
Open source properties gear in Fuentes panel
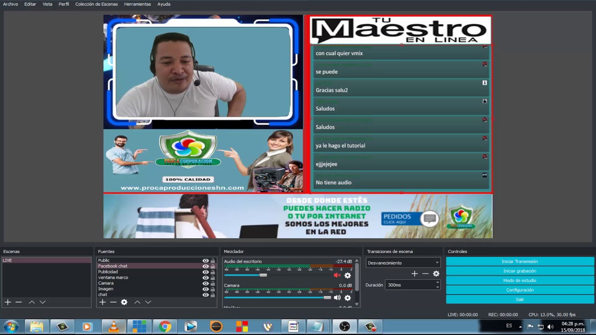click(124, 302)
